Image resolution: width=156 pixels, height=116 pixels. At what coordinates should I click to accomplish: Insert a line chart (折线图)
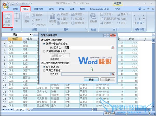63,14
